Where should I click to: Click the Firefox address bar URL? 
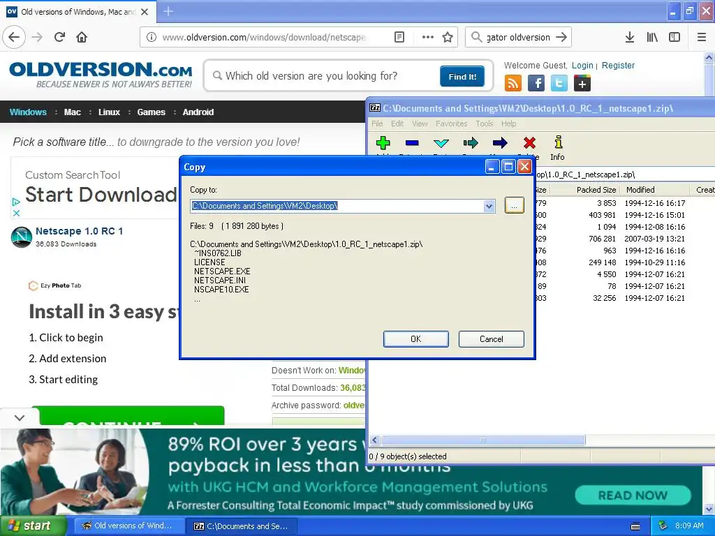264,37
